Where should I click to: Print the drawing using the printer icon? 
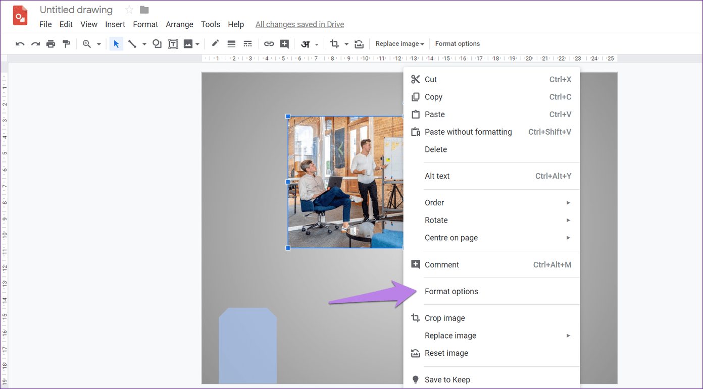point(51,44)
